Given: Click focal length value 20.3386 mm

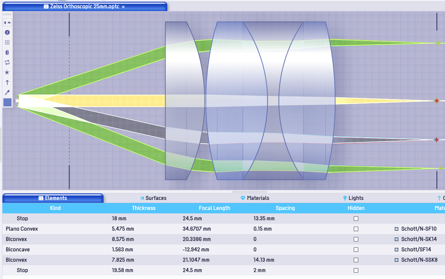Looking at the screenshot, I should [197, 239].
